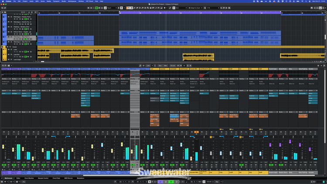
Task: Open the Transport menu
Action: coord(56,1)
